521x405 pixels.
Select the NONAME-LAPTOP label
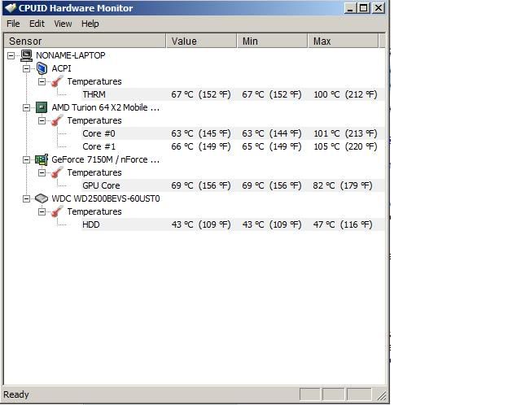(x=71, y=55)
